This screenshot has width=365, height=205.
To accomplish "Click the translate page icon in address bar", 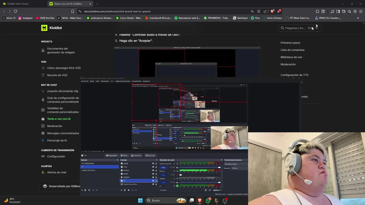I will click(x=252, y=11).
